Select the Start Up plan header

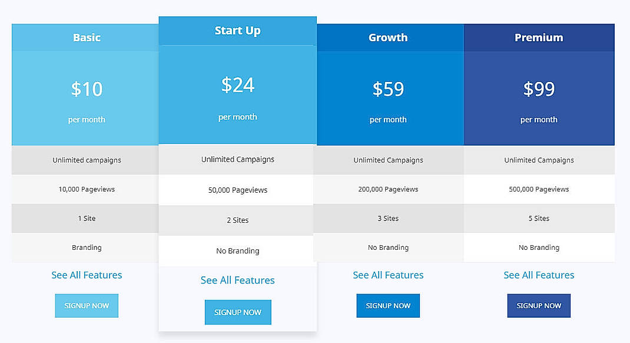click(x=238, y=30)
